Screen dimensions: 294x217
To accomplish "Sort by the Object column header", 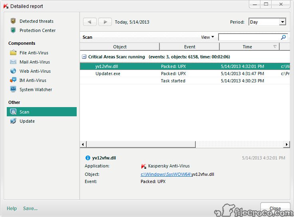I will [x=120, y=47].
